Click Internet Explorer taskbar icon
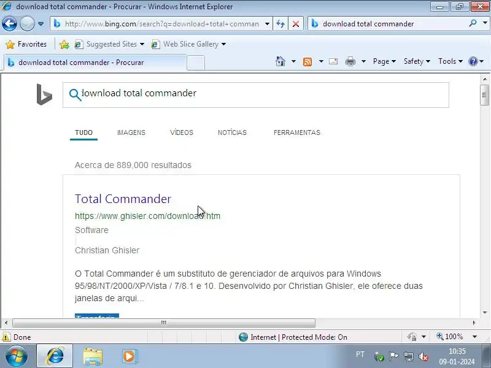The height and width of the screenshot is (368, 491). (55, 356)
